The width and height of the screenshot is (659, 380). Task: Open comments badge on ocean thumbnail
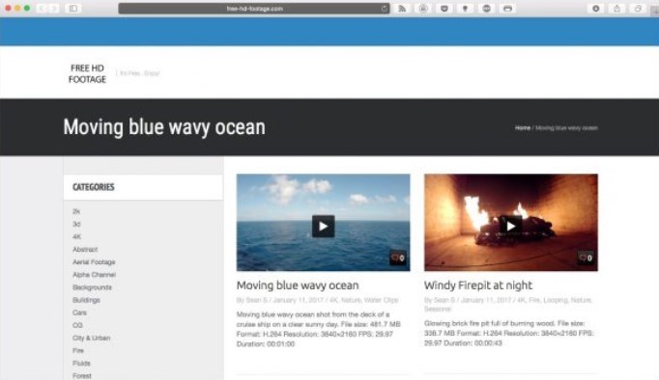click(398, 258)
